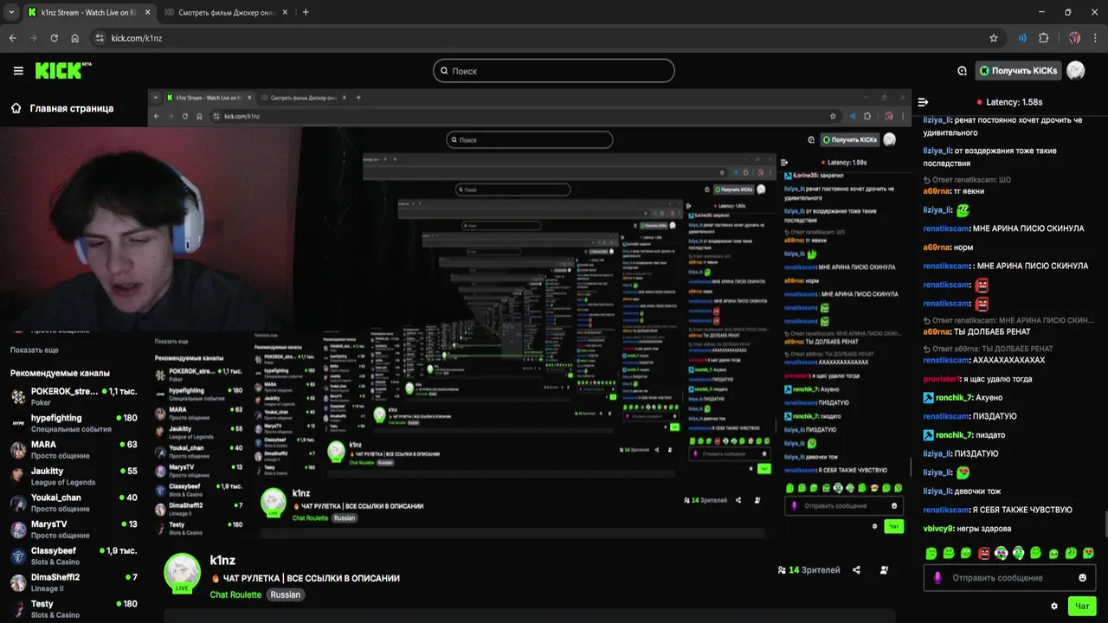The image size is (1108, 623).
Task: Open Chat Roulette category link
Action: pyautogui.click(x=235, y=595)
